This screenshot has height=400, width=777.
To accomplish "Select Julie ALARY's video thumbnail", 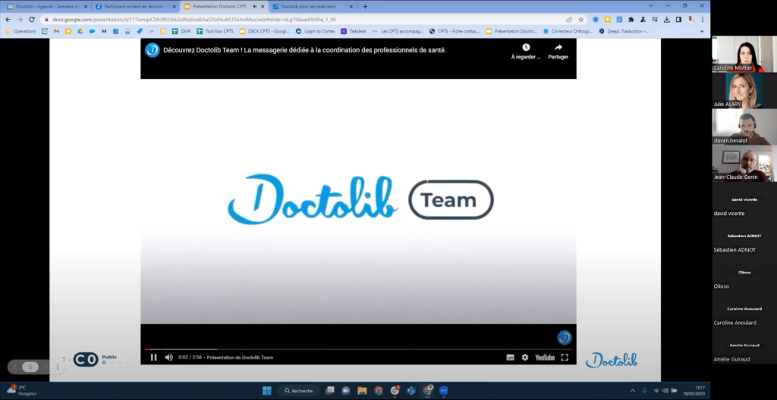I will [x=744, y=91].
